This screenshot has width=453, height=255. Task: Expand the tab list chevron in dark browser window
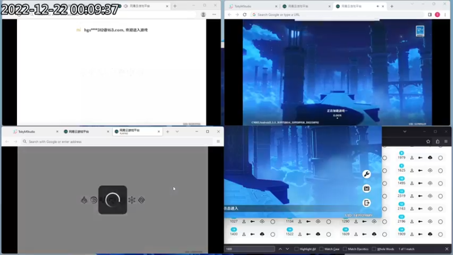point(405,131)
